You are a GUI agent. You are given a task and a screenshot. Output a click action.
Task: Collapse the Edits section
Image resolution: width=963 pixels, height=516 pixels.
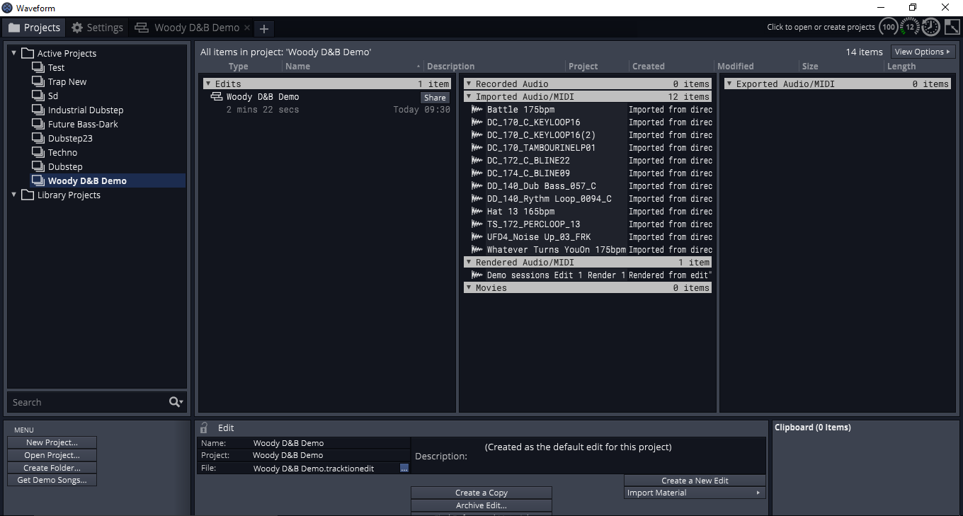click(x=208, y=84)
